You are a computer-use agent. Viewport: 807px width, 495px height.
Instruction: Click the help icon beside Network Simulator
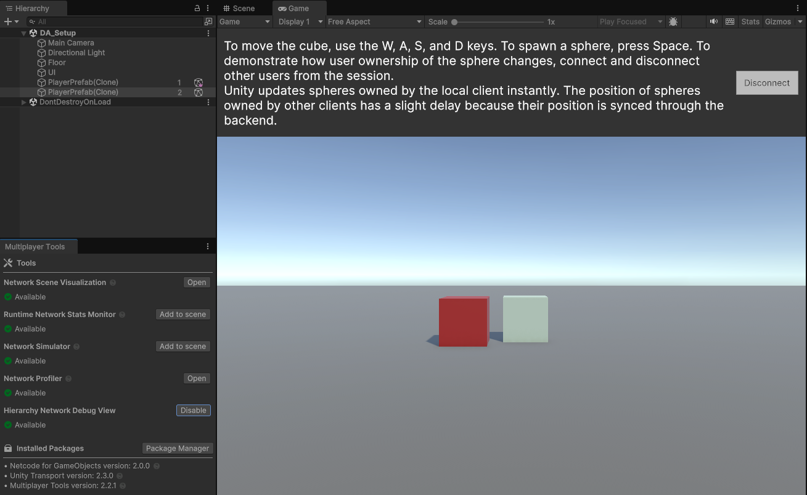(76, 346)
